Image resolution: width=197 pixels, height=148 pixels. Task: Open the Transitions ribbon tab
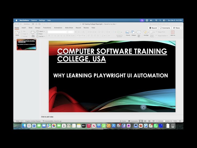[47, 28]
